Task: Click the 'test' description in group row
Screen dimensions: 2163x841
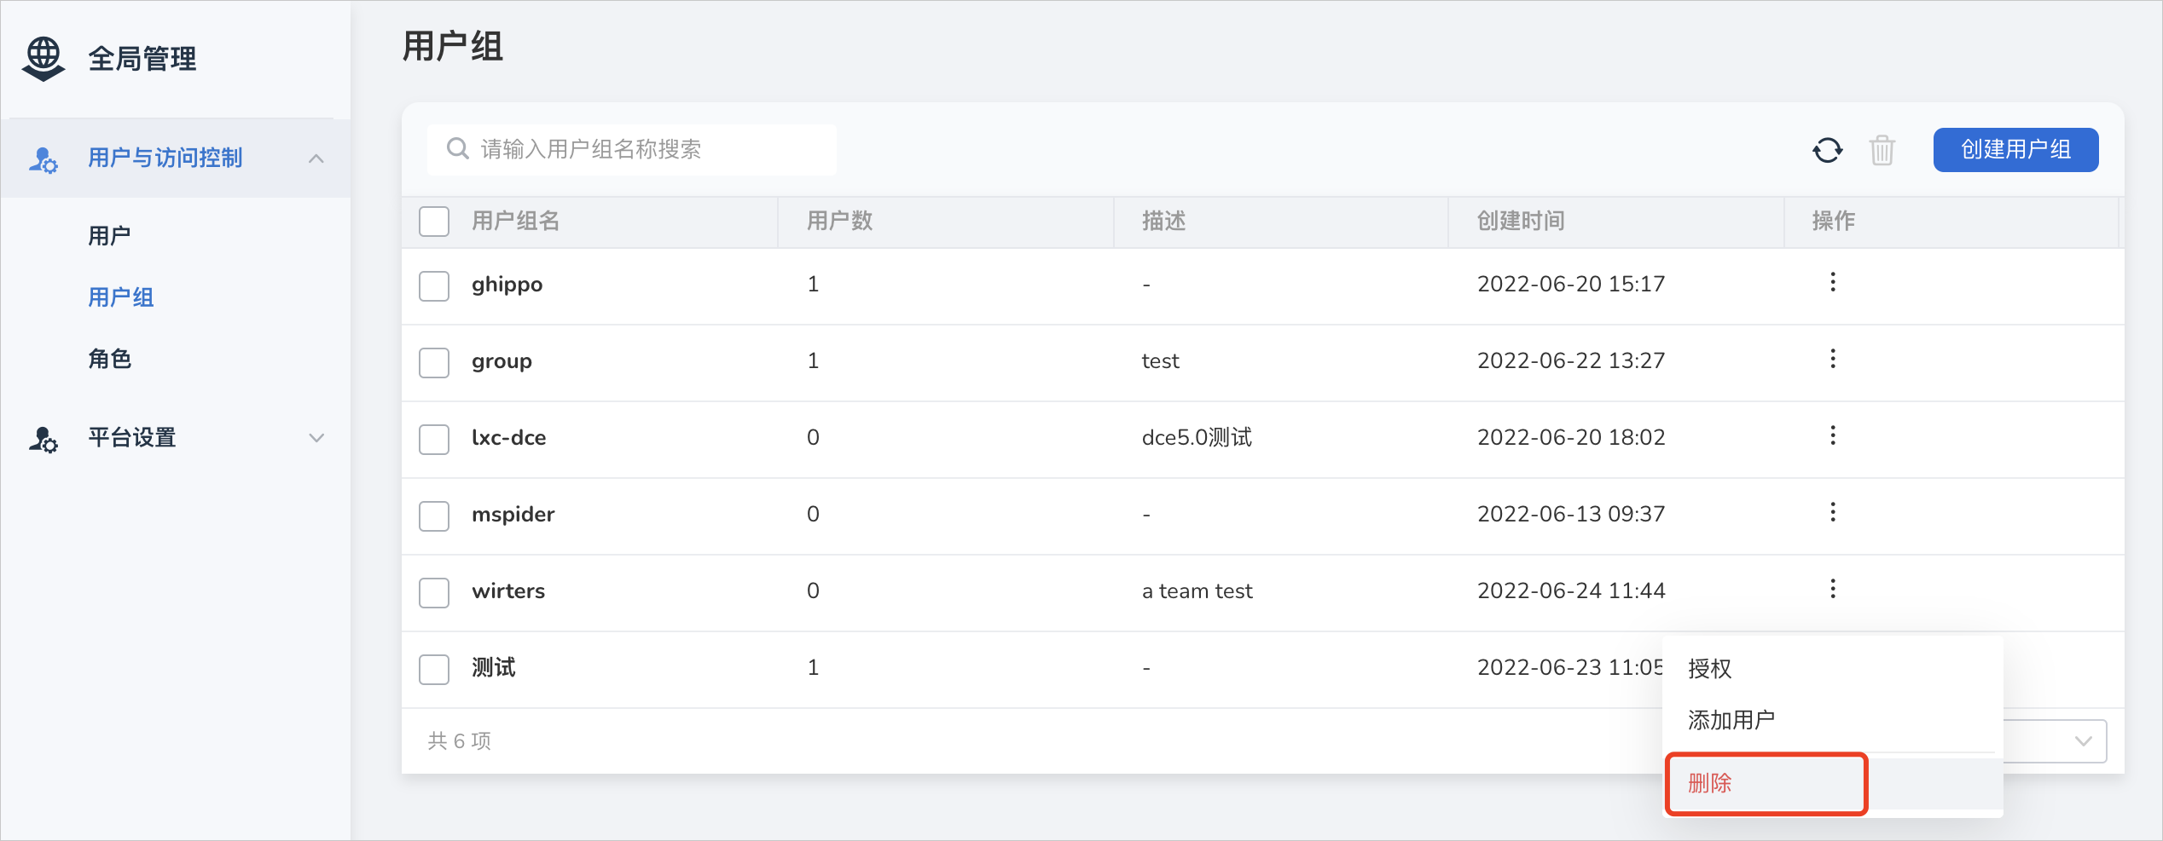Action: click(x=1161, y=360)
